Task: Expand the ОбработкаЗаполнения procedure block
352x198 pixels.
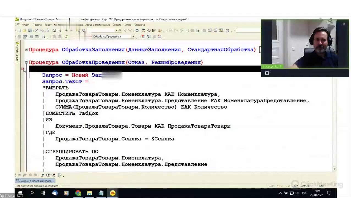Action: tap(26, 50)
